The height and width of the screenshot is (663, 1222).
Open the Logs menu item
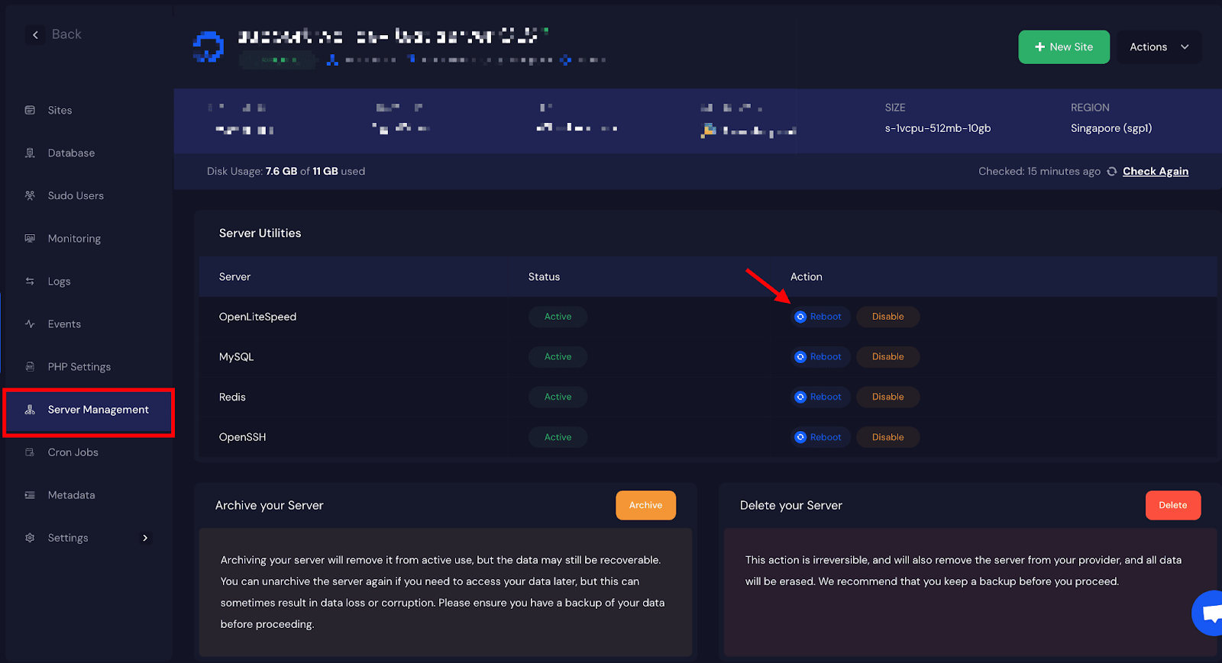click(59, 281)
